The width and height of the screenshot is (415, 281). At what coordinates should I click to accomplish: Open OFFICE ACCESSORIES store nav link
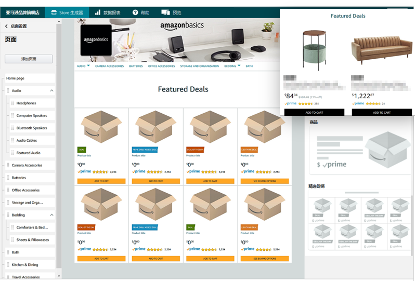(x=161, y=66)
